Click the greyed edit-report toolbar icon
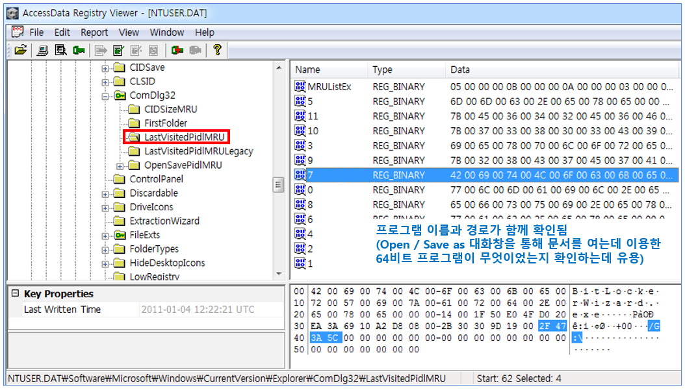Screen dimensions: 685x390 click(136, 50)
